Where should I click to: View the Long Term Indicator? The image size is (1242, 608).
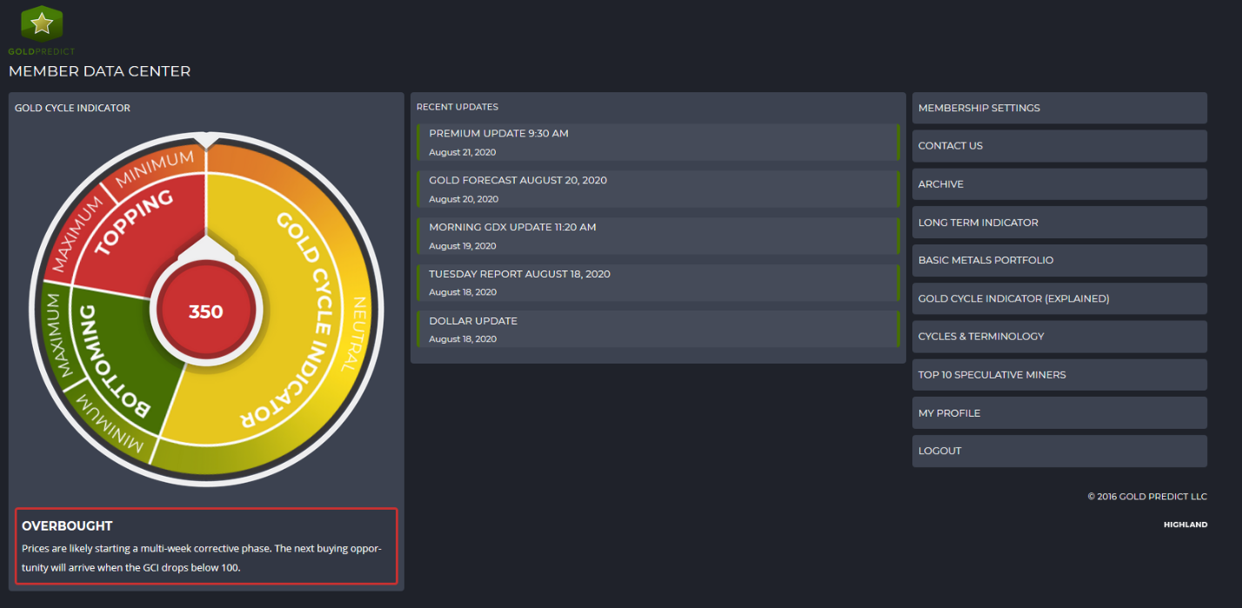(1058, 223)
